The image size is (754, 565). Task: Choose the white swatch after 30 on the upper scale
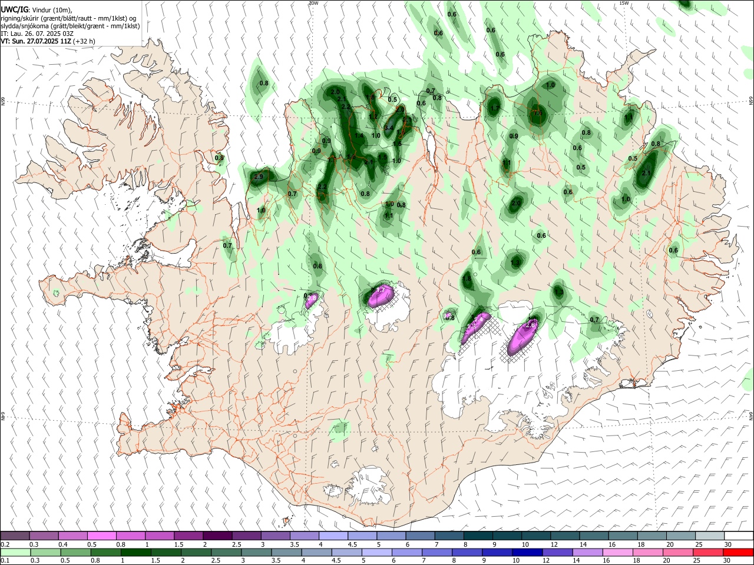(739, 536)
